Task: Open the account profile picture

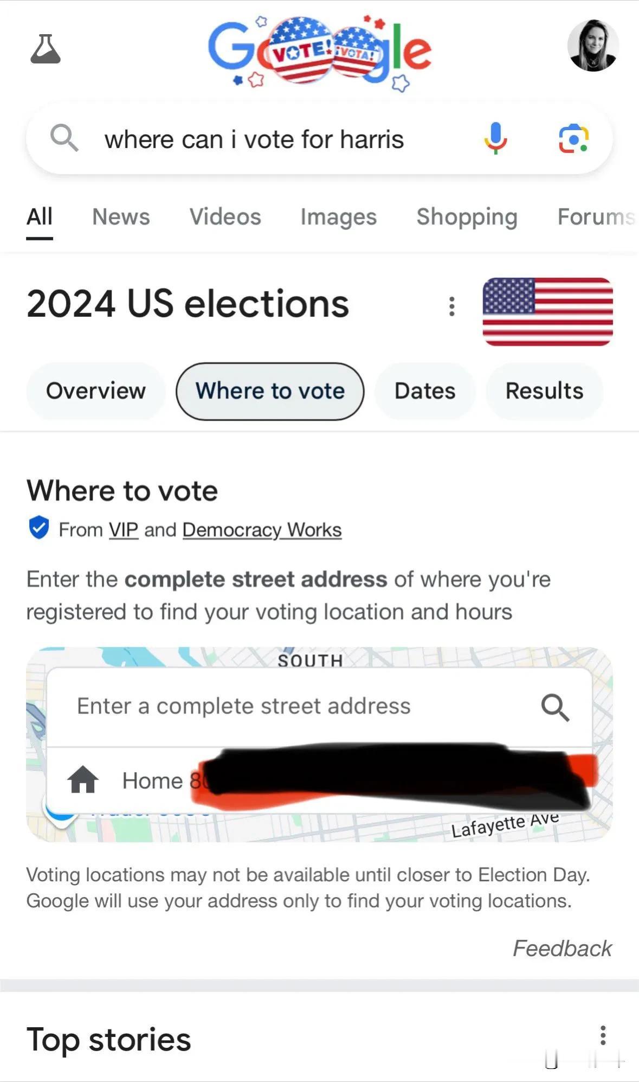Action: pyautogui.click(x=593, y=46)
